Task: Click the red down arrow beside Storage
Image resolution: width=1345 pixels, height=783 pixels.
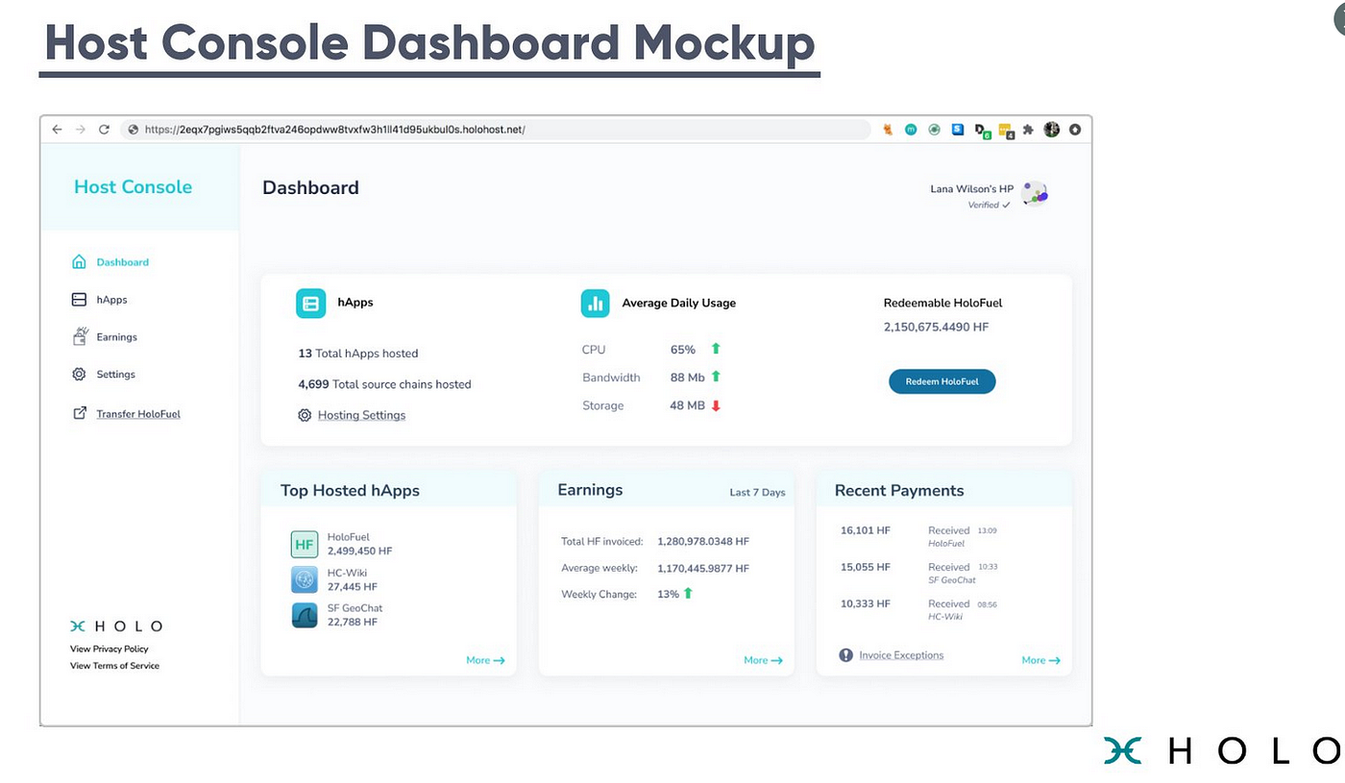Action: point(716,405)
